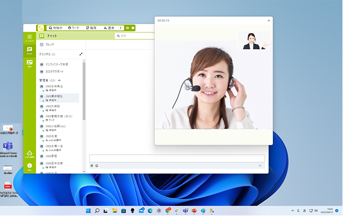The image size is (344, 216).
Task: Click the member list vertical scrollbar
Action: pos(84,91)
